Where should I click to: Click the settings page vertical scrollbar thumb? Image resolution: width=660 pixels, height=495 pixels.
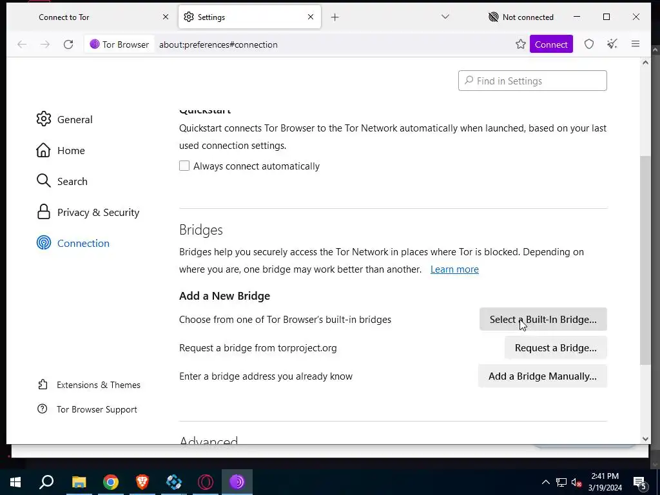pyautogui.click(x=645, y=260)
